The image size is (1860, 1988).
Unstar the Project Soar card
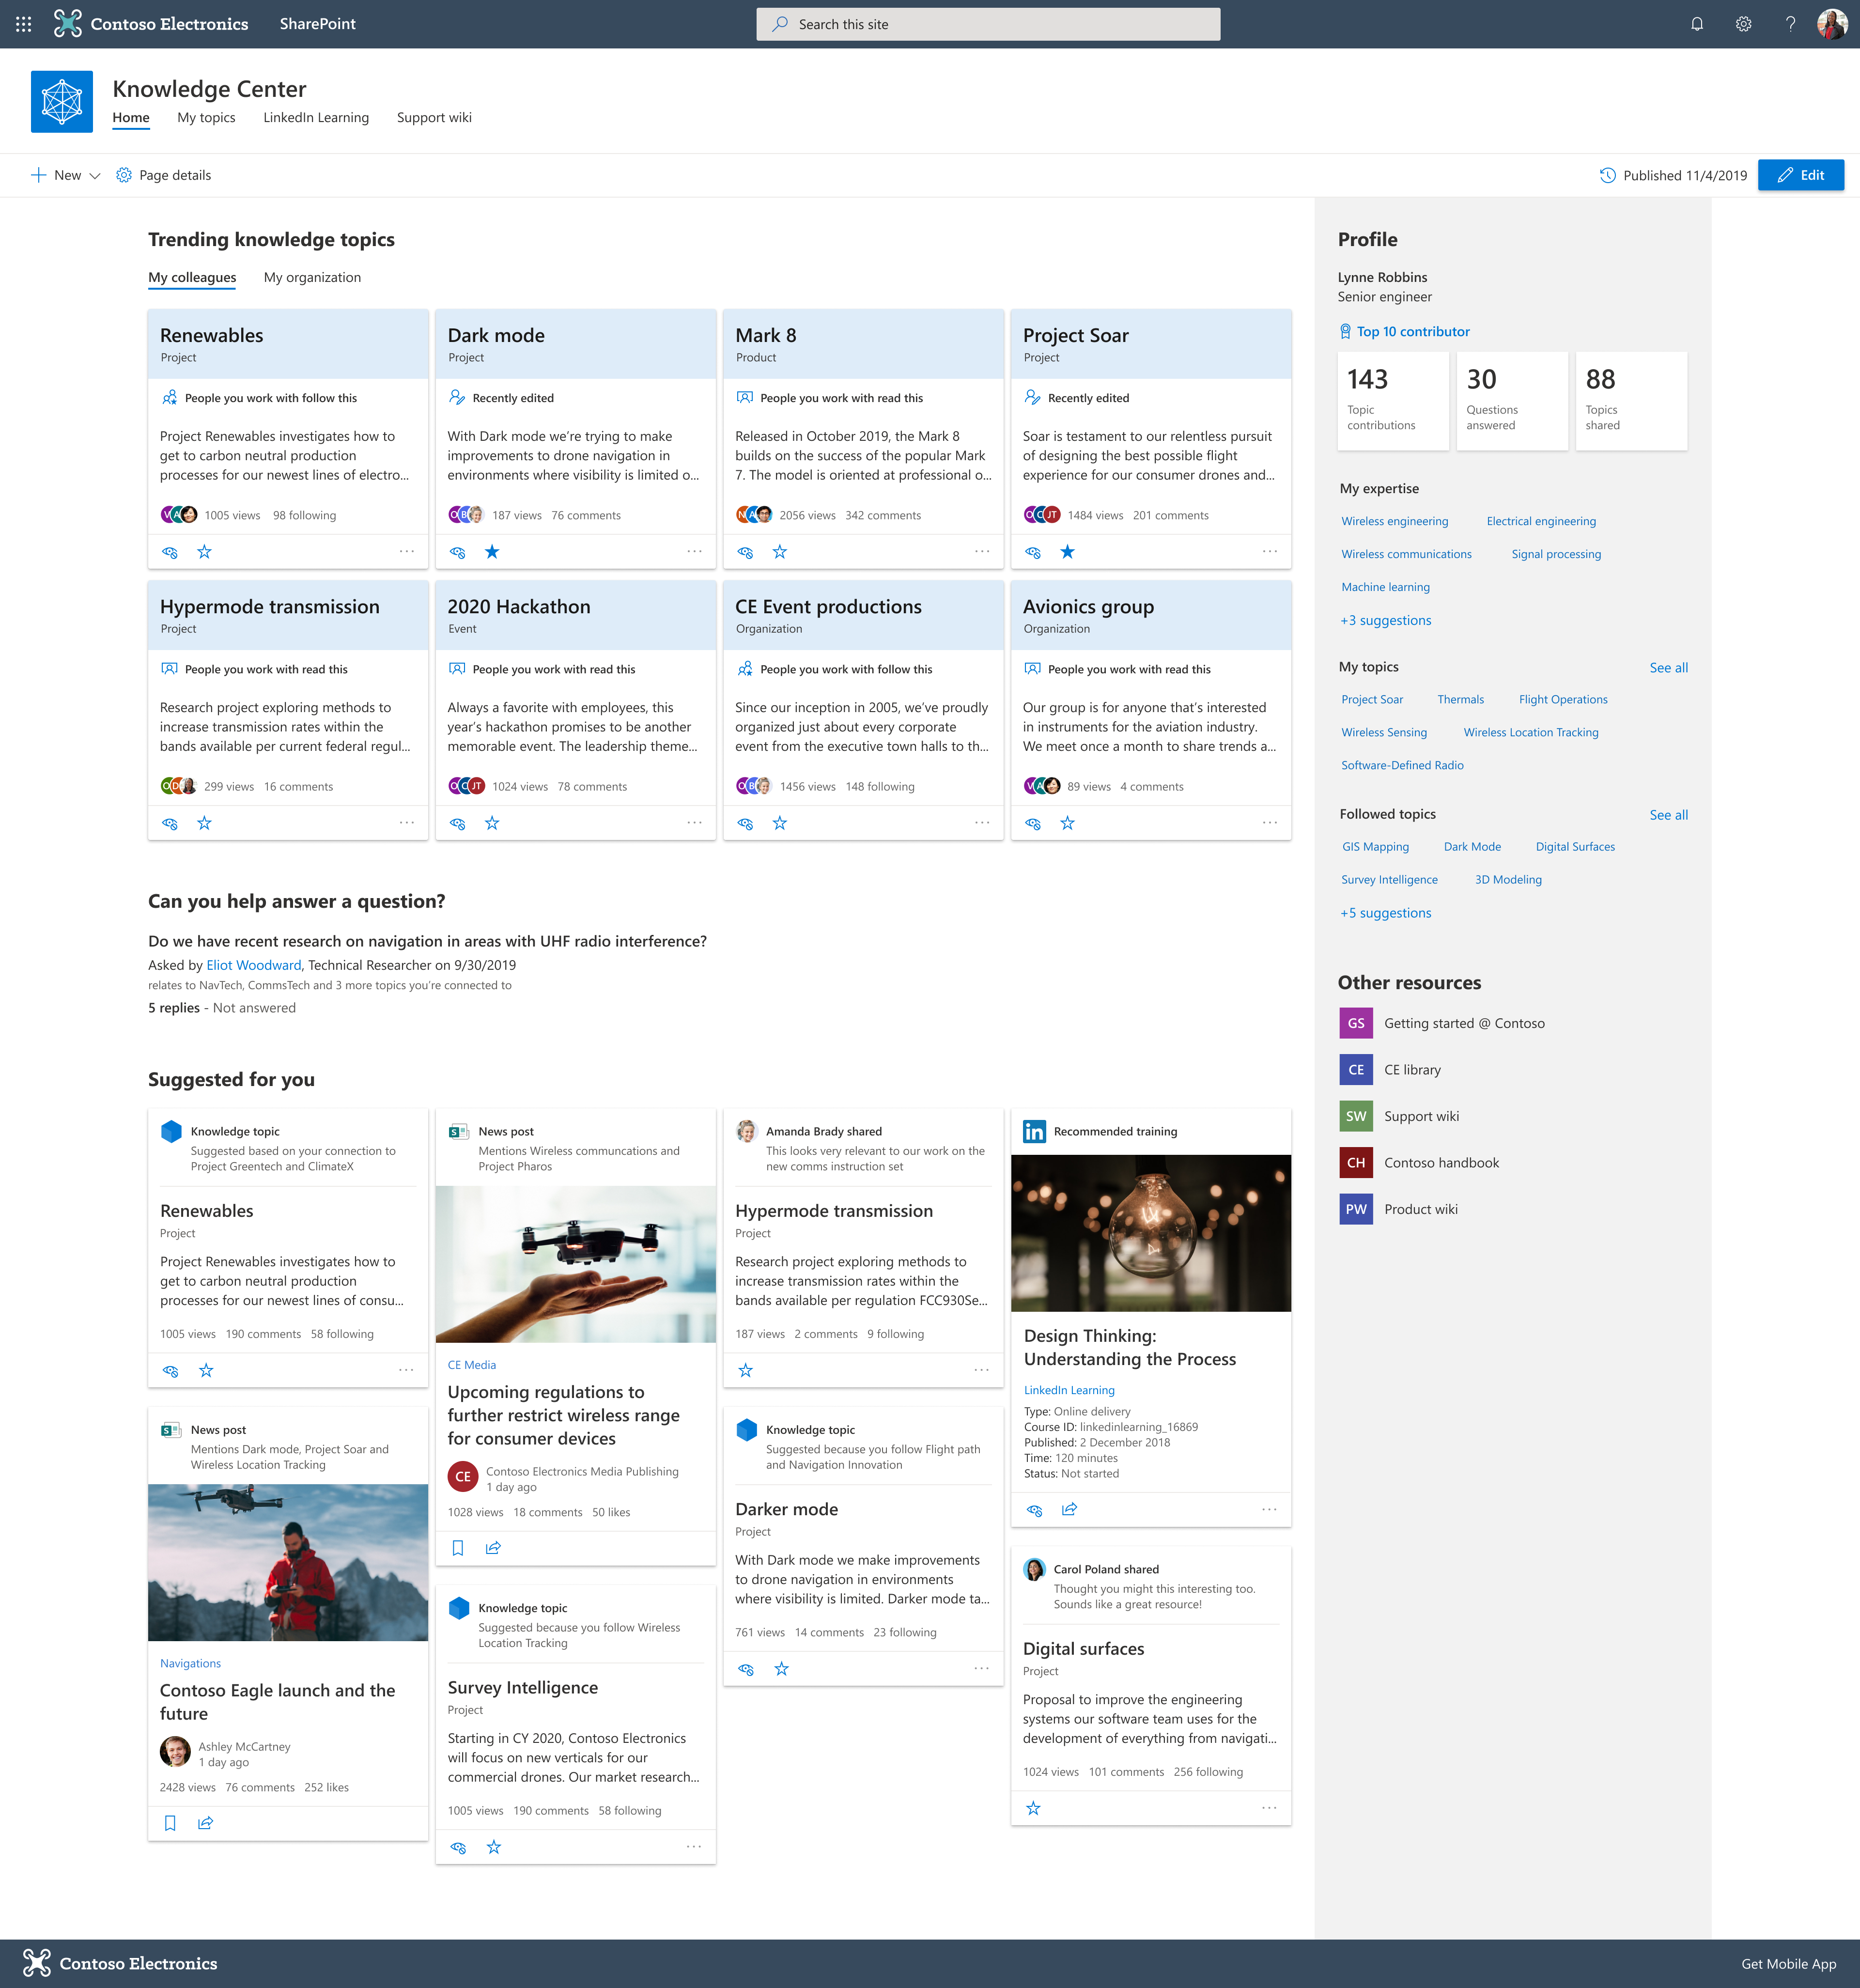click(x=1068, y=552)
